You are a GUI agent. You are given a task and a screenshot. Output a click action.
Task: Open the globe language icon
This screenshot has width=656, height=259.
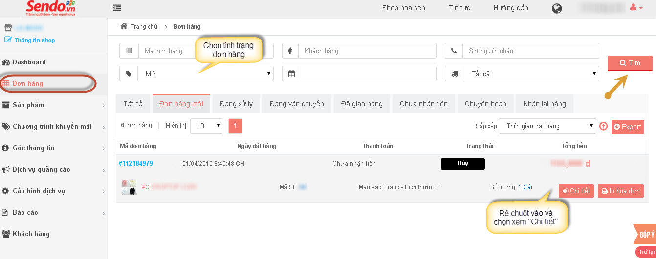click(x=556, y=8)
